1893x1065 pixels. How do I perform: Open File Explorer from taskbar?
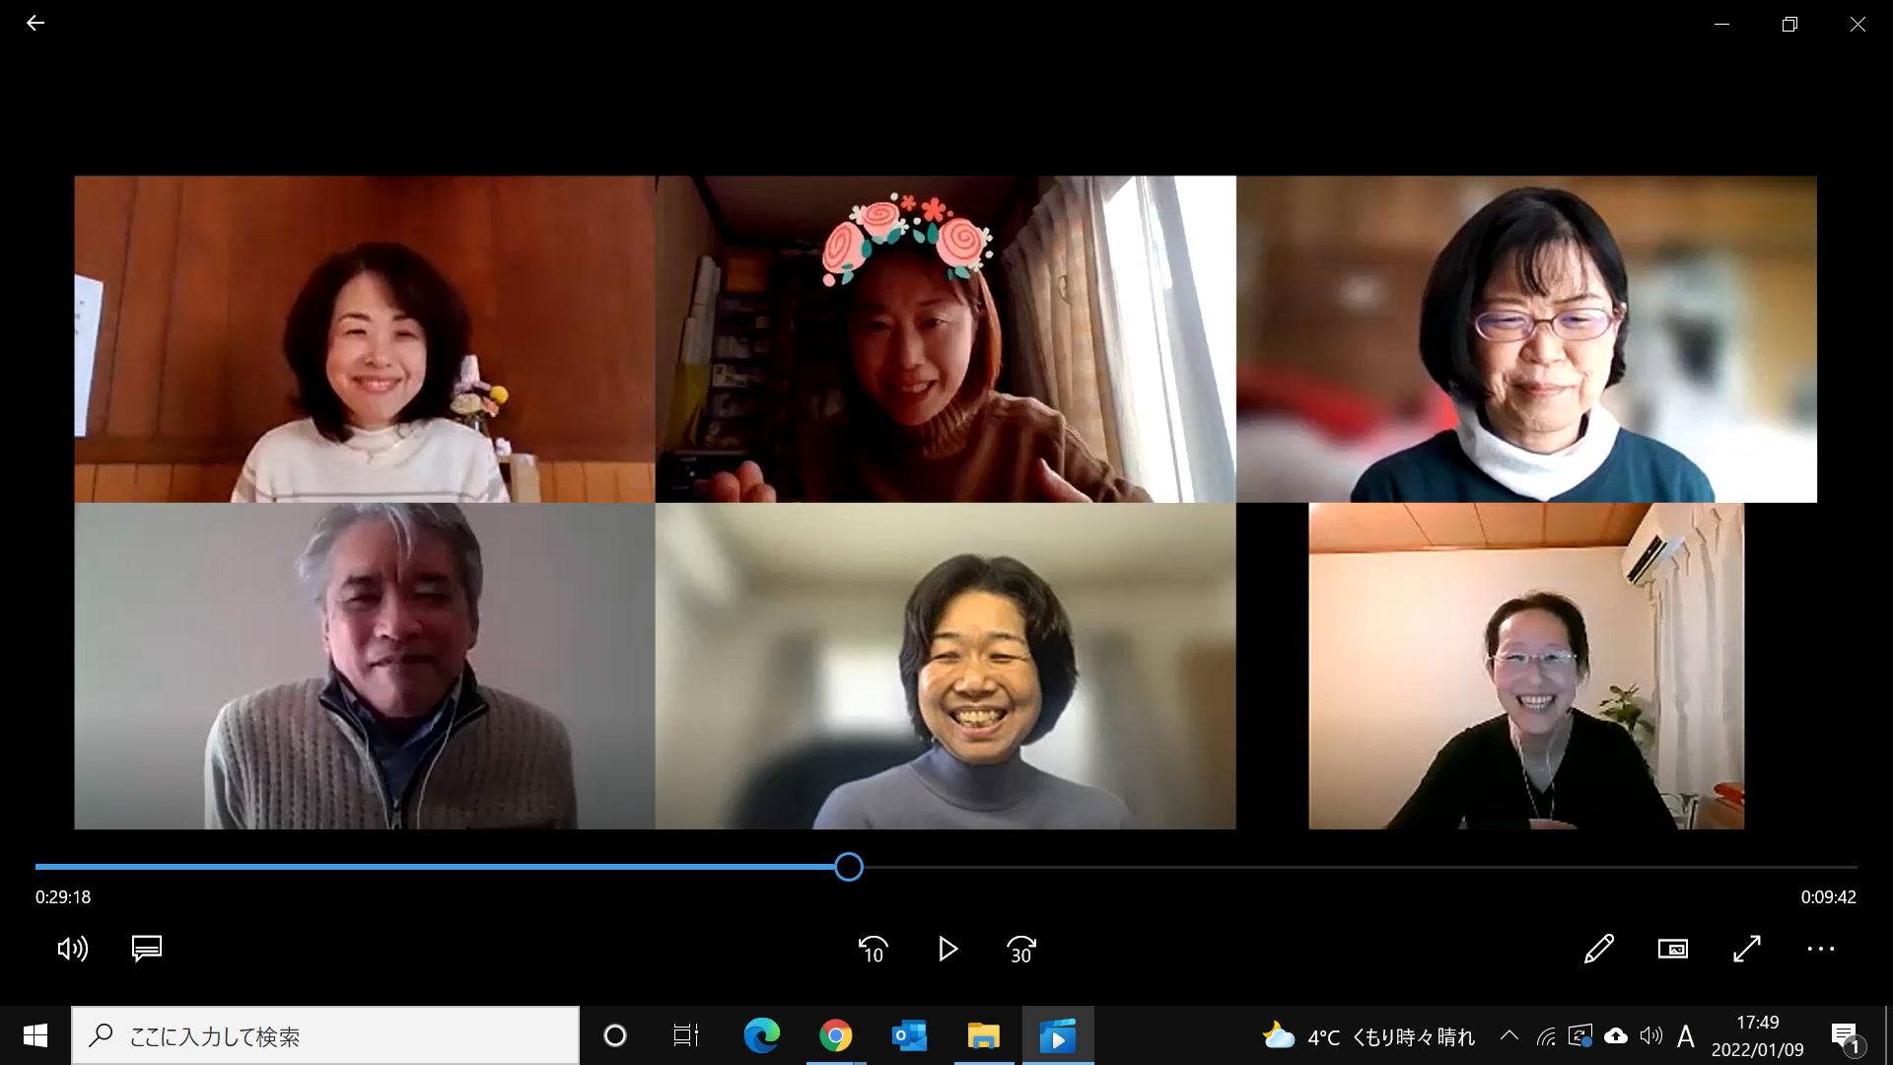point(983,1035)
